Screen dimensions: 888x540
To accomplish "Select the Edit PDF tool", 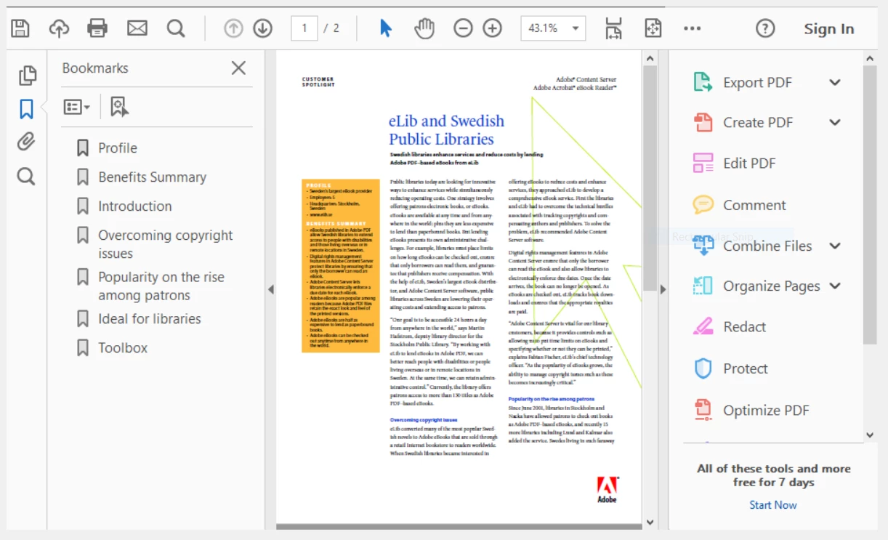I will coord(749,163).
